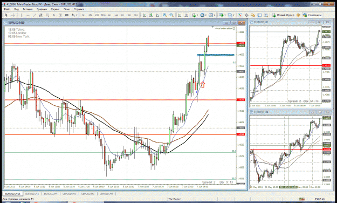
Task: Select the EURUSD,M15 chart tab
Action: 13,194
